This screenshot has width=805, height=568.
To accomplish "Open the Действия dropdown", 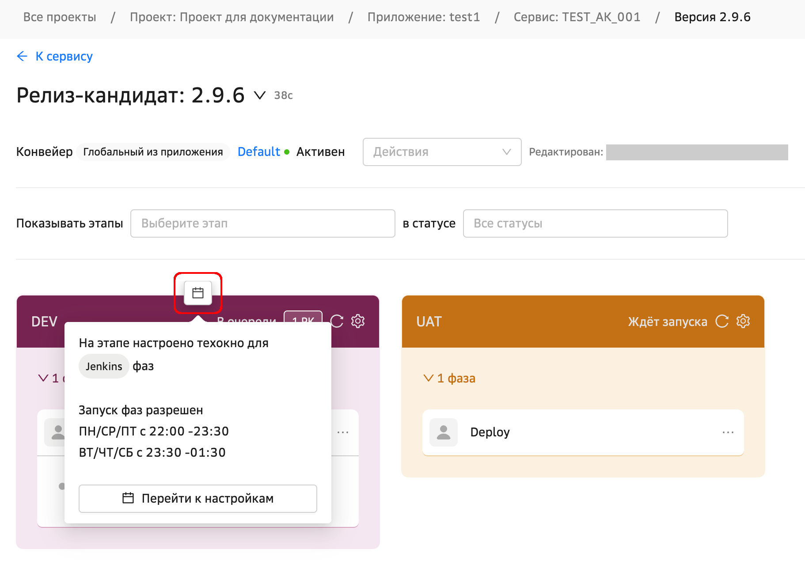I will click(x=442, y=152).
